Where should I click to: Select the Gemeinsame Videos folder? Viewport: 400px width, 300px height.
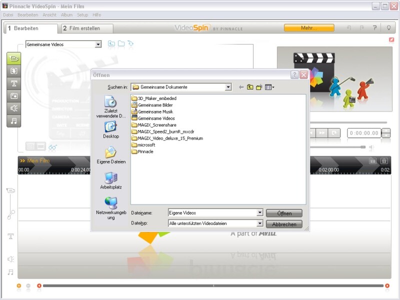pos(153,118)
